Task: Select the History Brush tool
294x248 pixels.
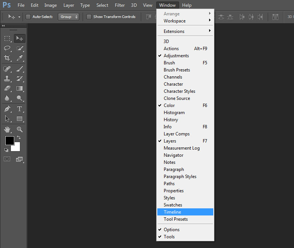Action: click(20, 79)
